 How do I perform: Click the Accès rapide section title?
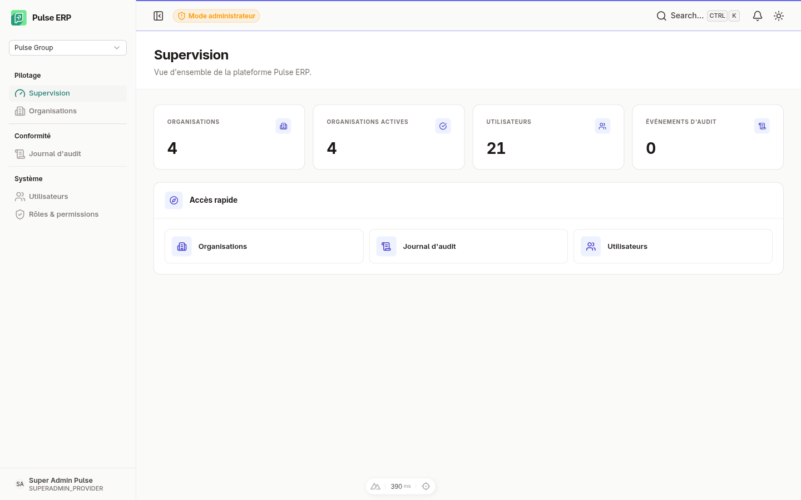214,200
